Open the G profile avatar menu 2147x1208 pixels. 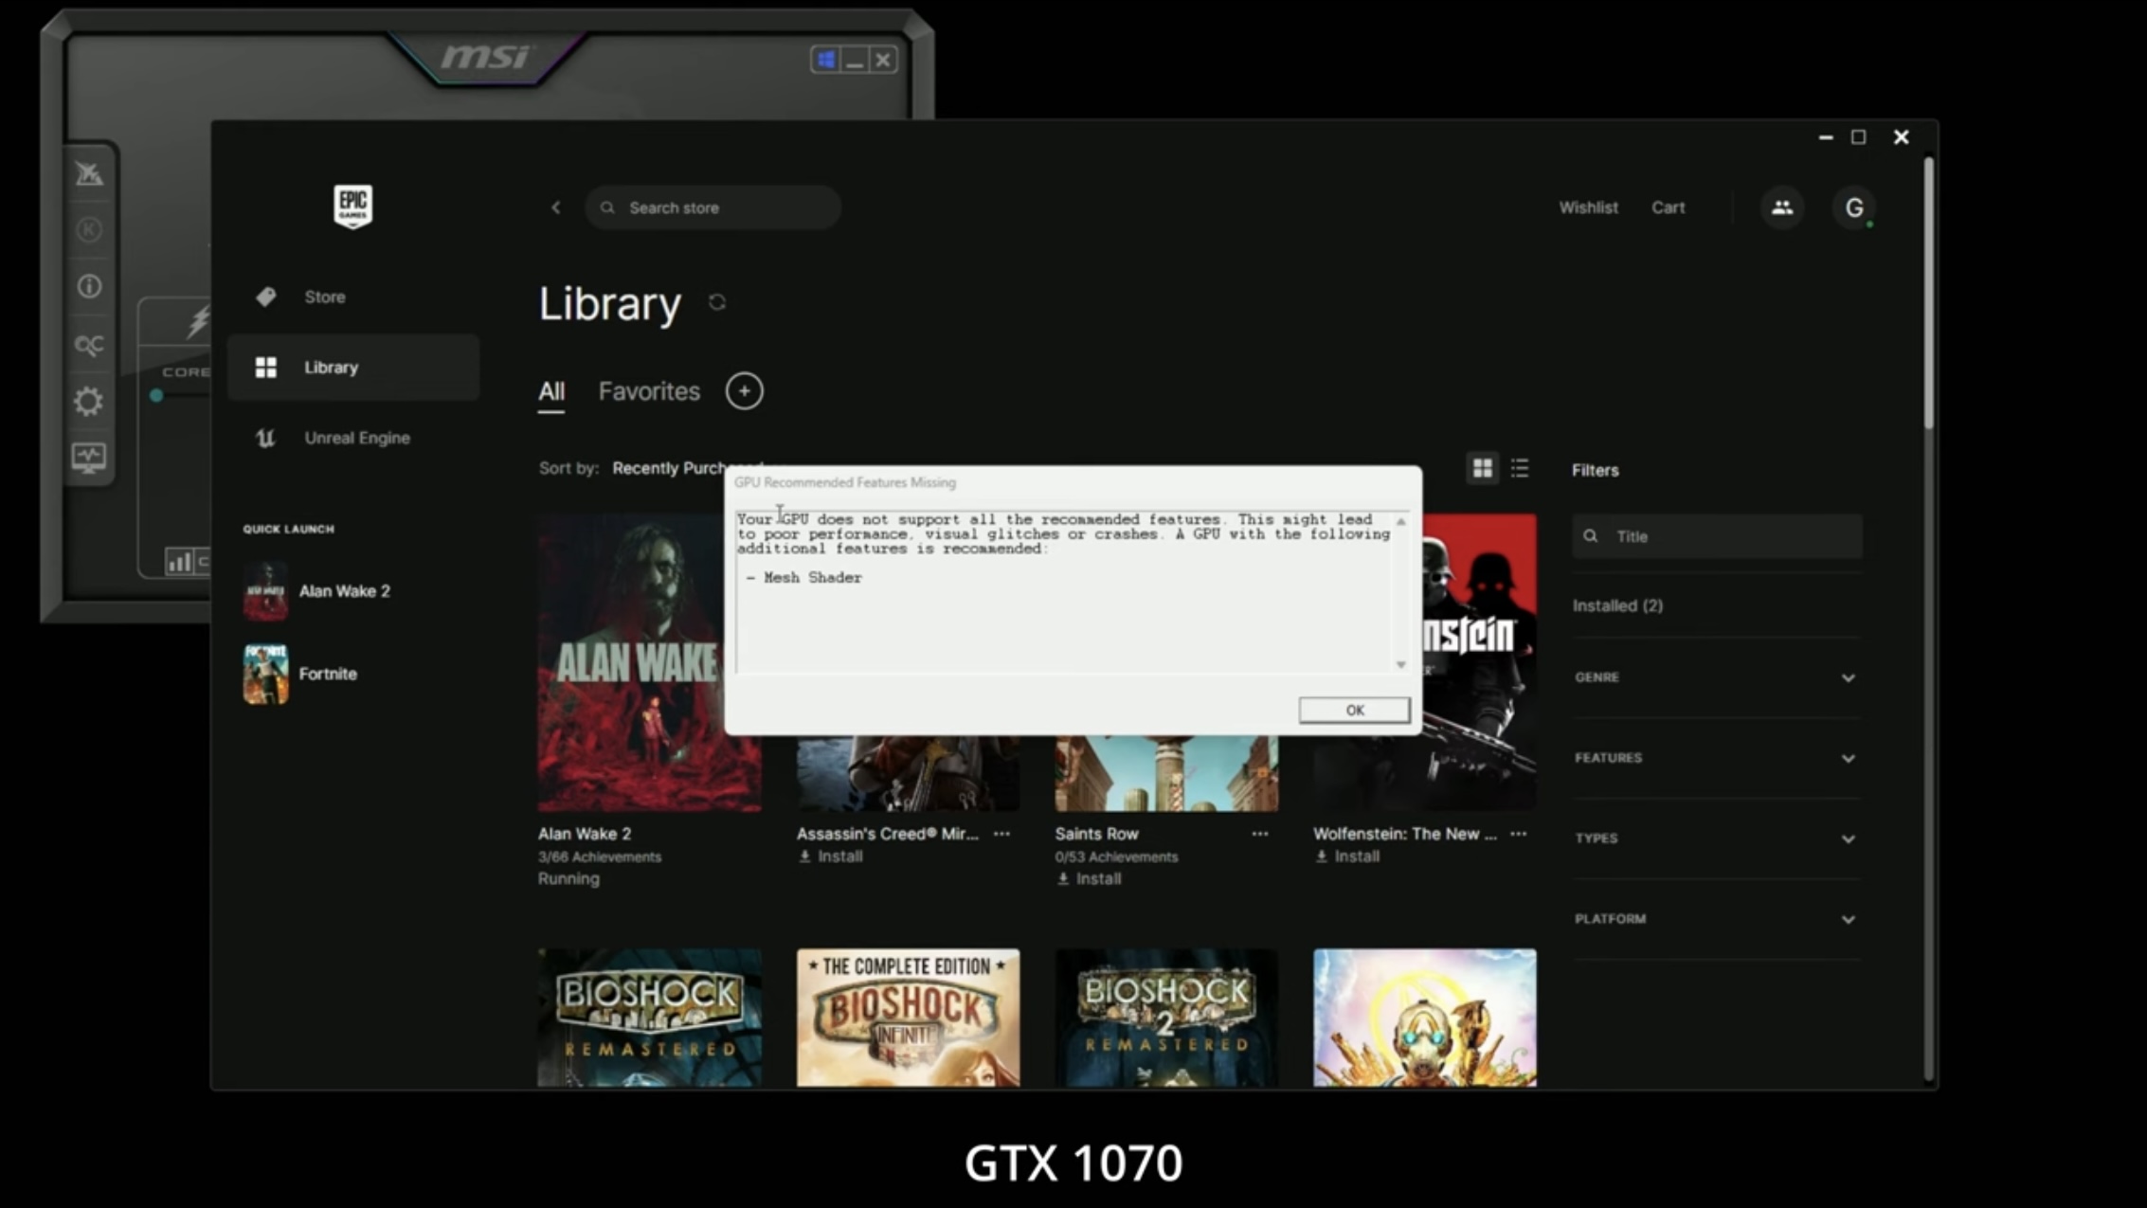pos(1853,207)
